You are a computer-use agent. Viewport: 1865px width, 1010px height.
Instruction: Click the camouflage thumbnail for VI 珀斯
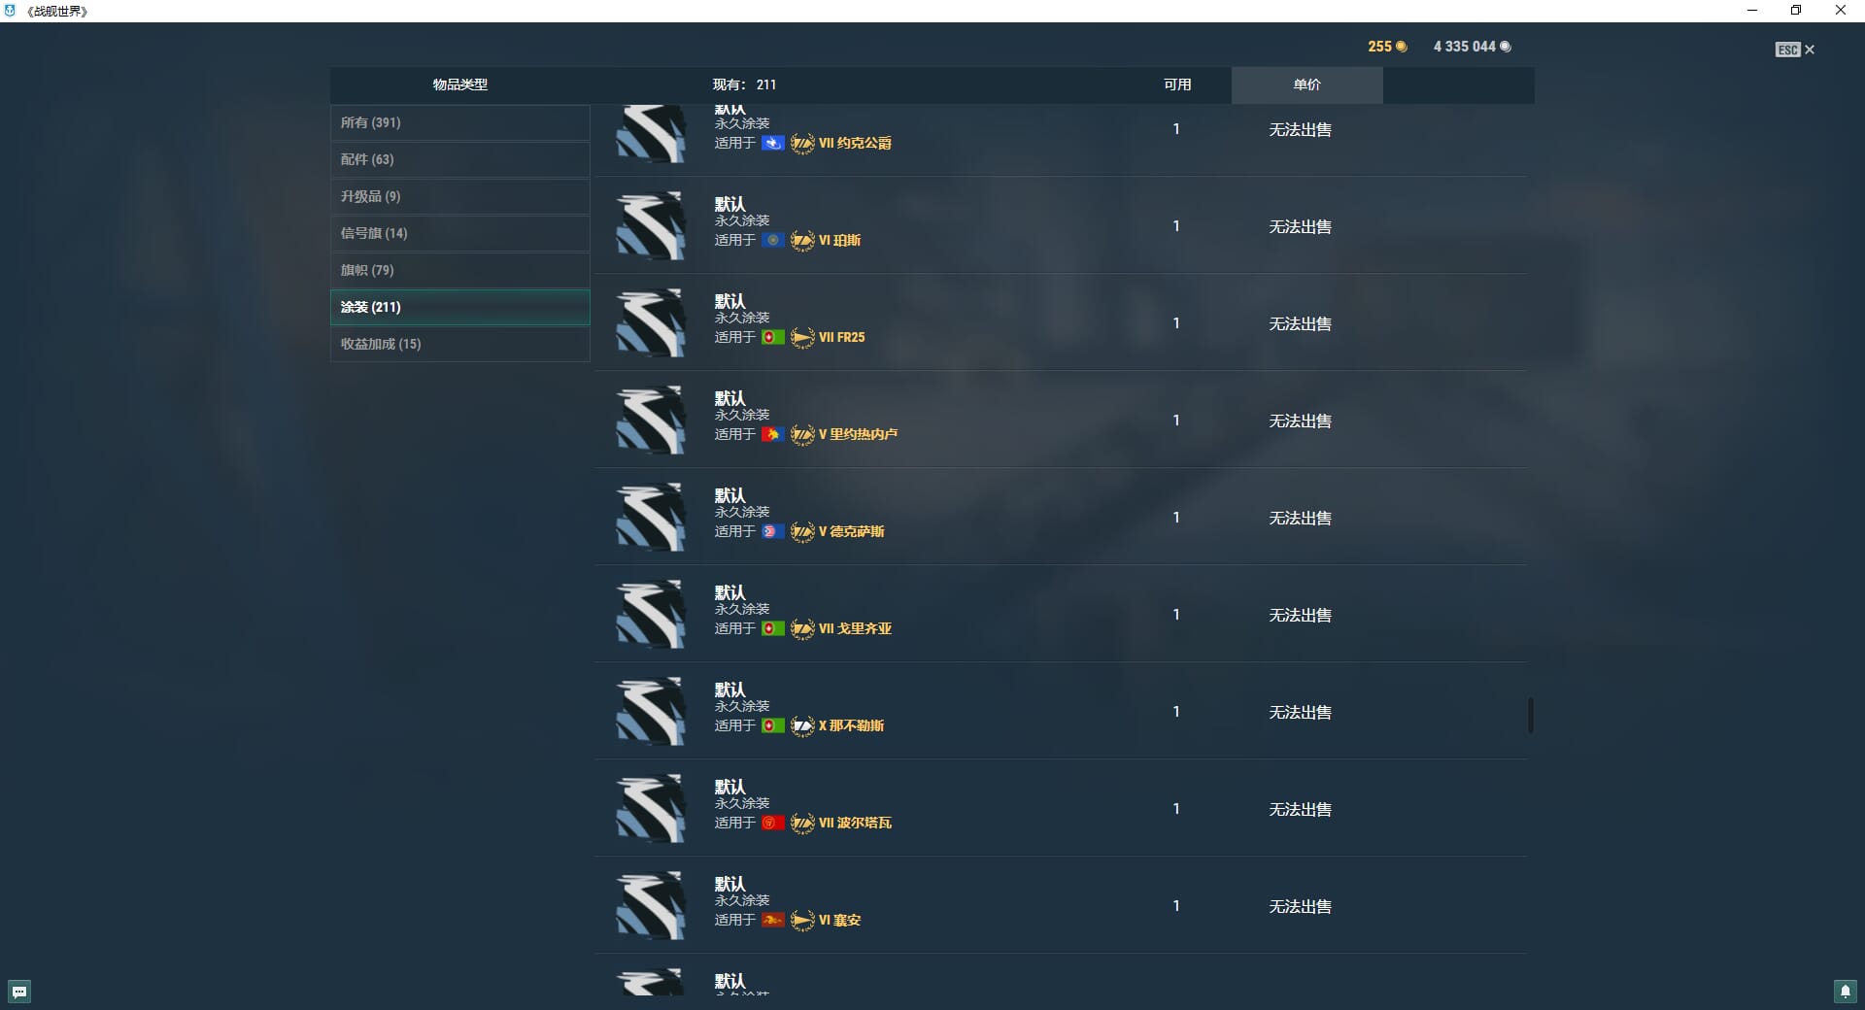(651, 225)
